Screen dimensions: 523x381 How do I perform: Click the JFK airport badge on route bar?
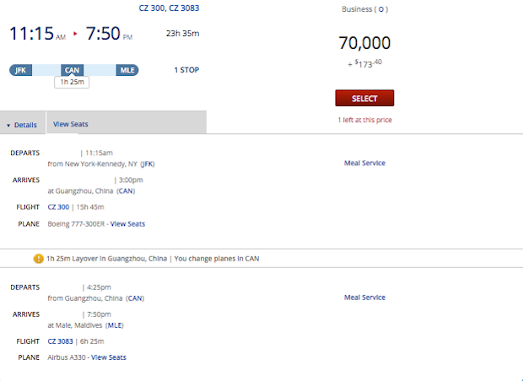(x=21, y=70)
